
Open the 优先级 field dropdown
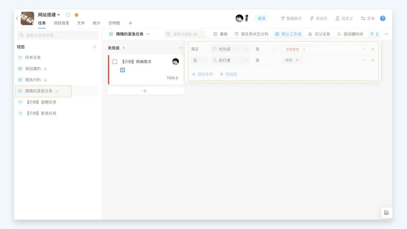(x=231, y=49)
